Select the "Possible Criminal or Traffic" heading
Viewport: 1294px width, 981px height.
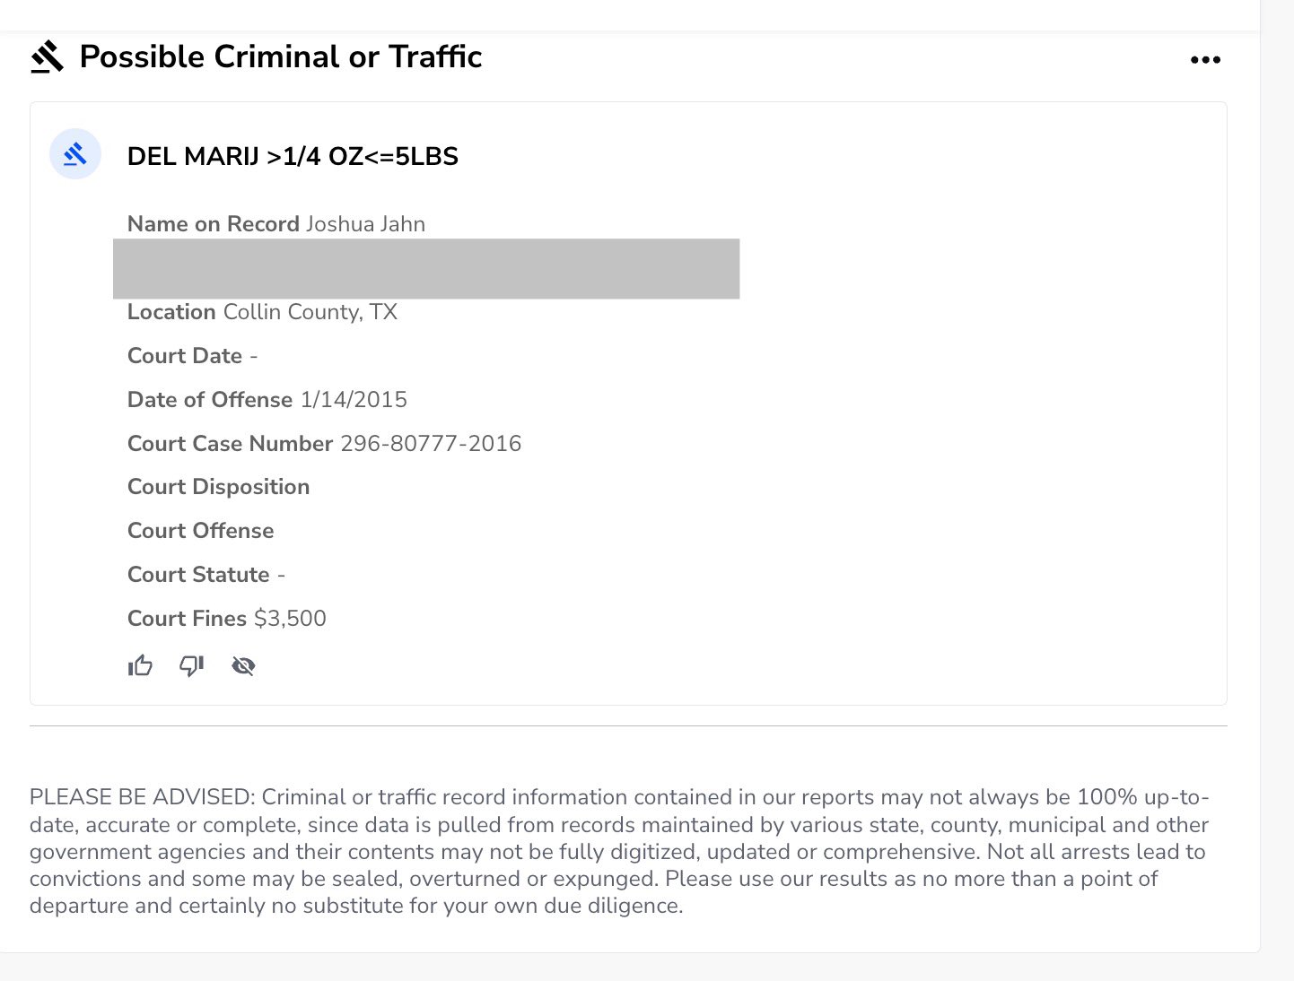coord(281,56)
